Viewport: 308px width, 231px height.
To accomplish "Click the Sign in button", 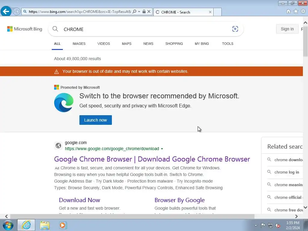I will pos(287,29).
